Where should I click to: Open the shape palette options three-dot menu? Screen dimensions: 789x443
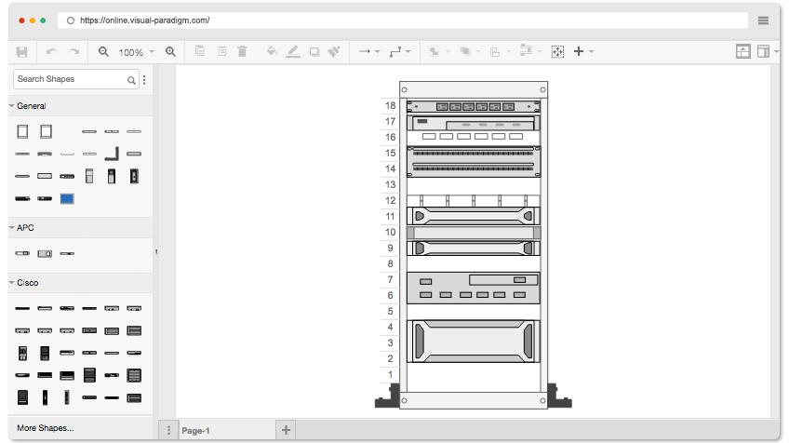pos(144,79)
